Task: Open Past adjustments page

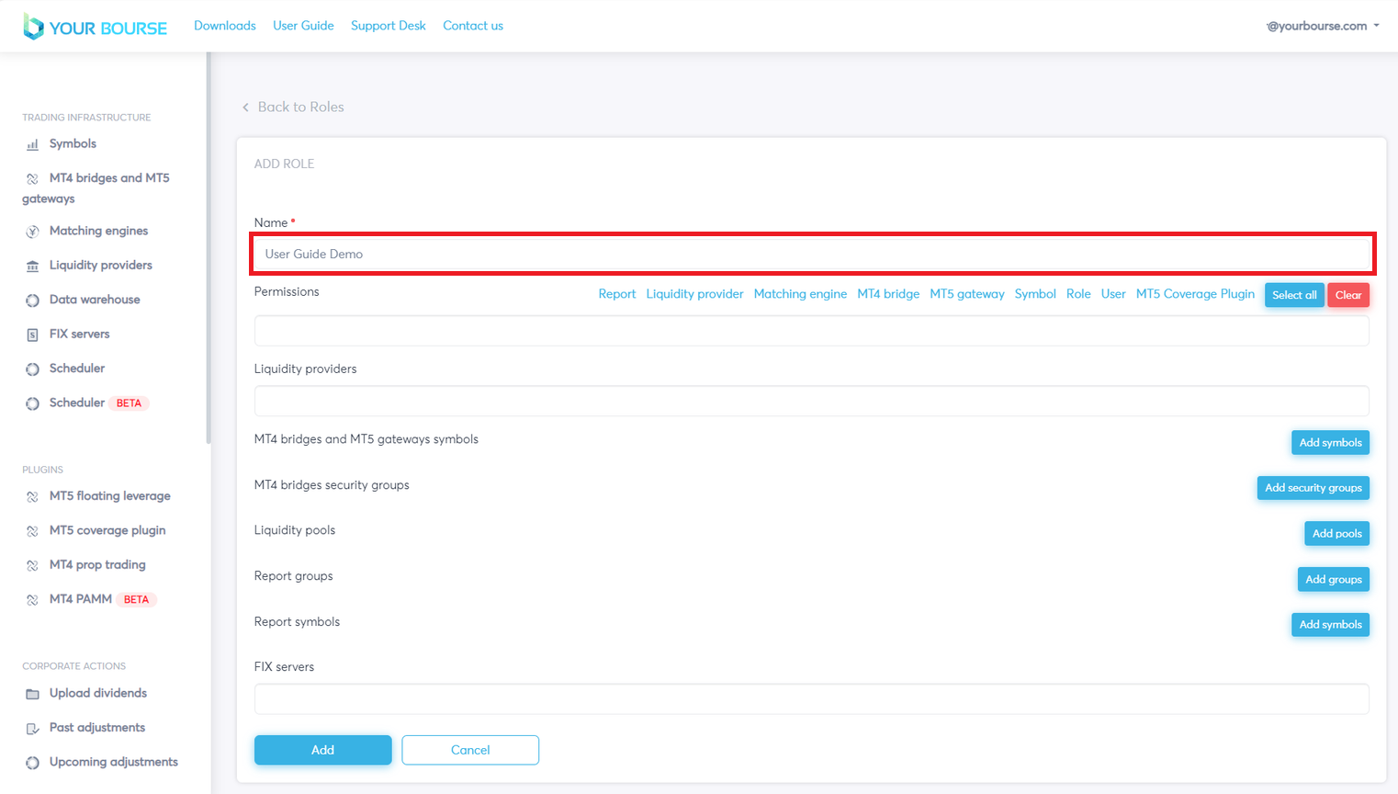Action: 97,727
